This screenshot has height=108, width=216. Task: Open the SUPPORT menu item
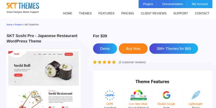pyautogui.click(x=181, y=13)
